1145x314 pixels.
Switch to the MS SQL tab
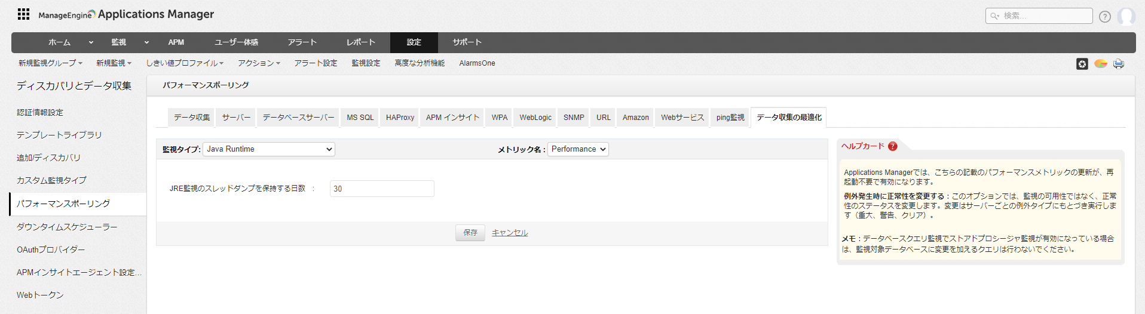click(x=360, y=118)
